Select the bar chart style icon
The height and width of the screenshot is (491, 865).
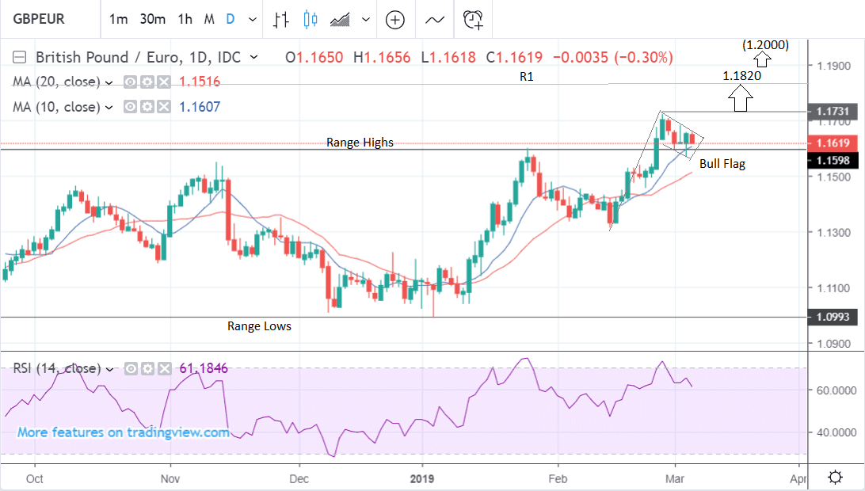tap(280, 20)
